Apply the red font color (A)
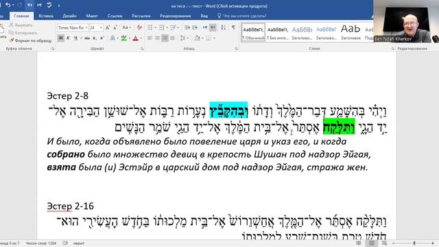The image size is (439, 247). point(136,38)
